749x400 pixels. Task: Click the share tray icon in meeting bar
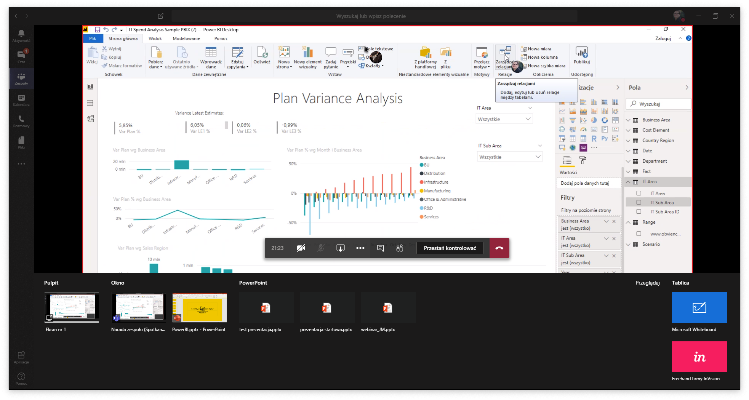(341, 248)
